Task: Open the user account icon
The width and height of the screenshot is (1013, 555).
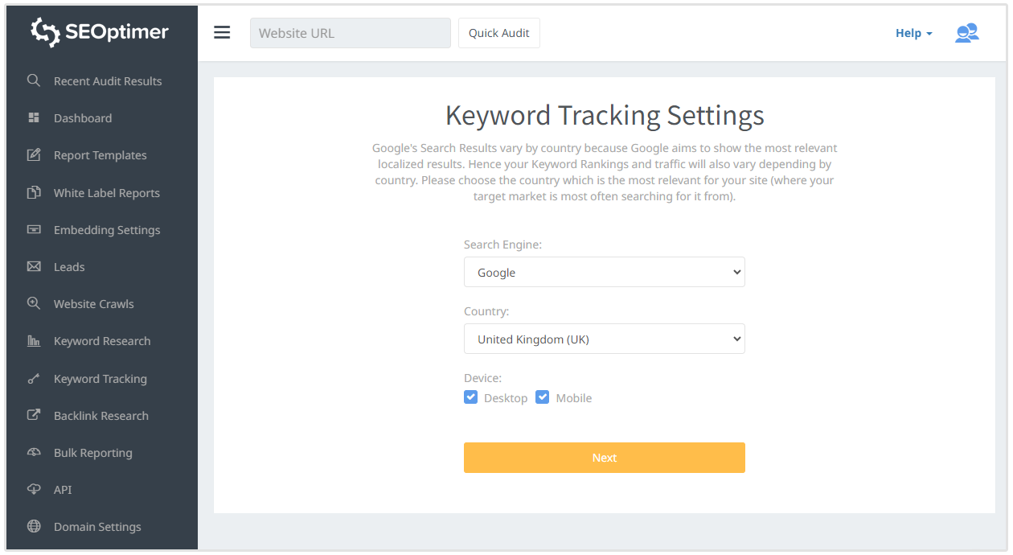Action: (966, 33)
